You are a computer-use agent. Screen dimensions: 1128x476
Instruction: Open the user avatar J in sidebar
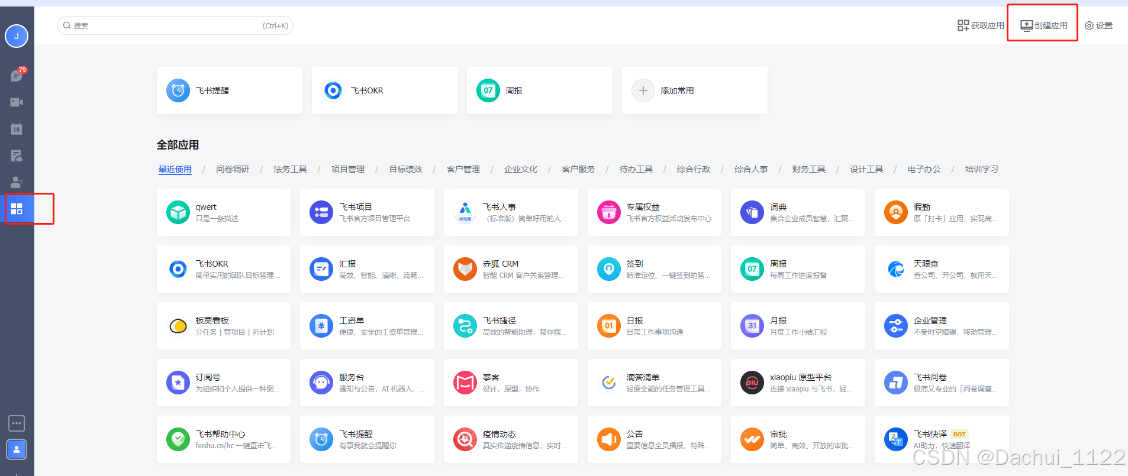[17, 36]
